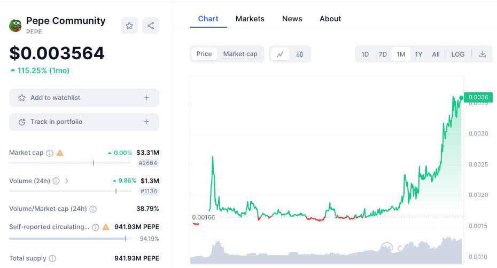Open Volume/Market cap (24h) info icon
Screen dimensions: 497x268
pyautogui.click(x=93, y=209)
